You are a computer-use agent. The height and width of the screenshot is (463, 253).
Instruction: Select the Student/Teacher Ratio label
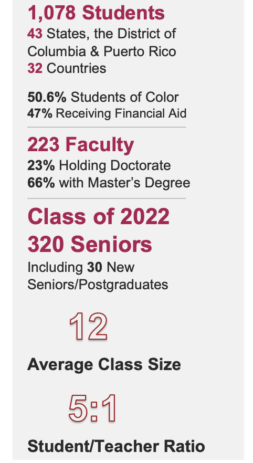point(116,446)
